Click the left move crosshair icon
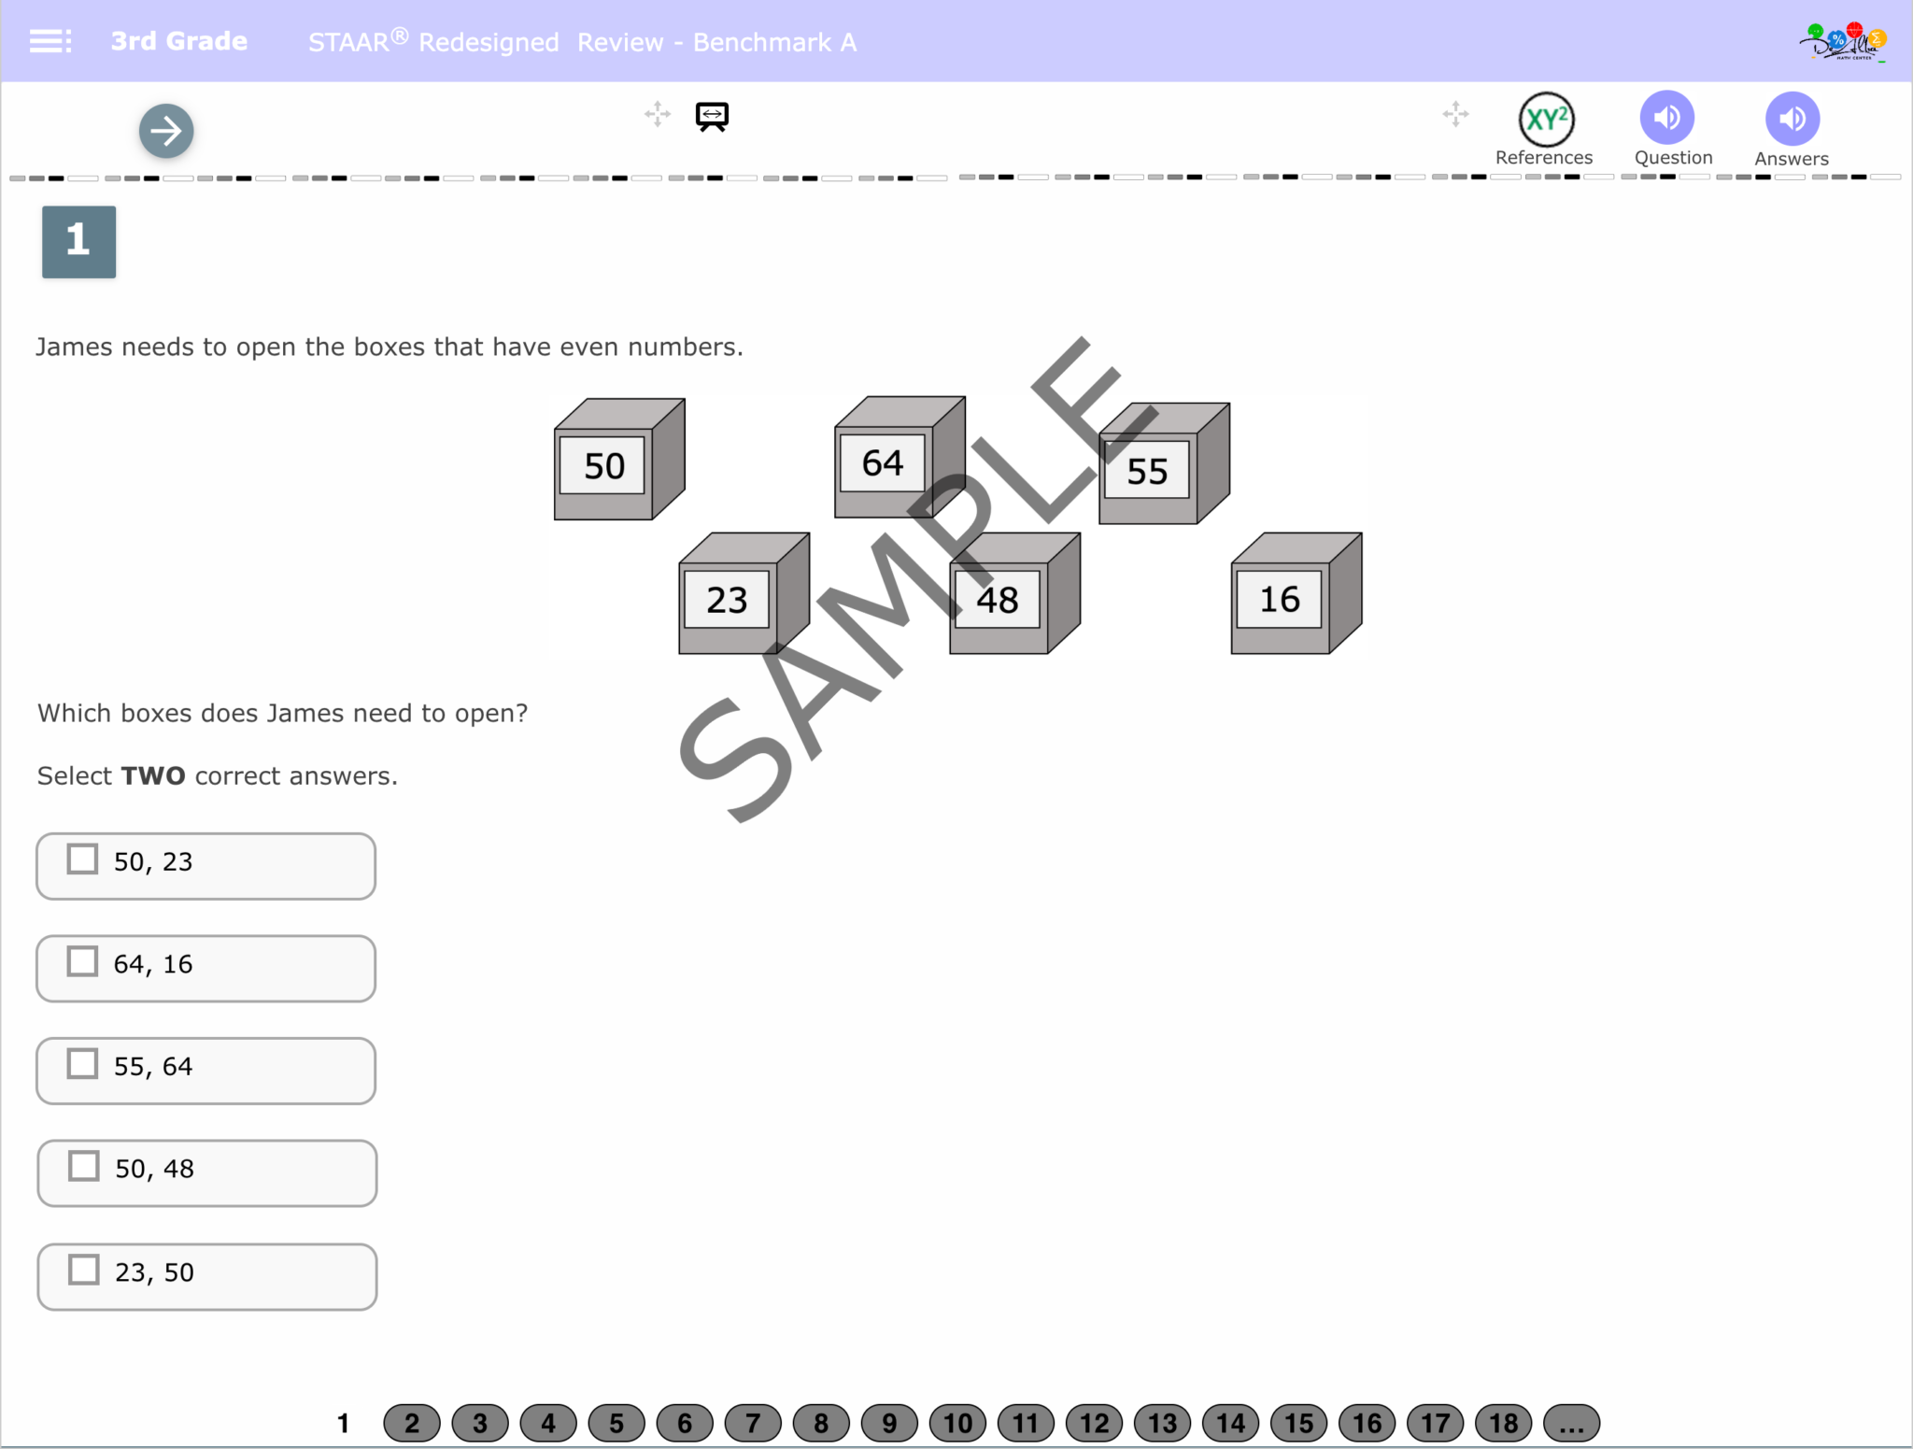 658,114
